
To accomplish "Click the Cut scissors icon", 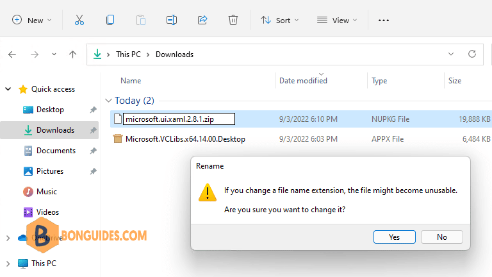I will tap(79, 20).
